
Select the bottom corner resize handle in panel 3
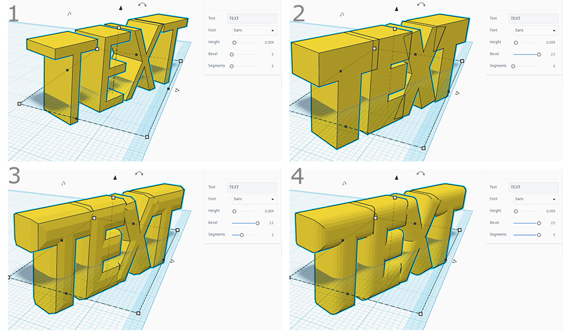tap(138, 313)
